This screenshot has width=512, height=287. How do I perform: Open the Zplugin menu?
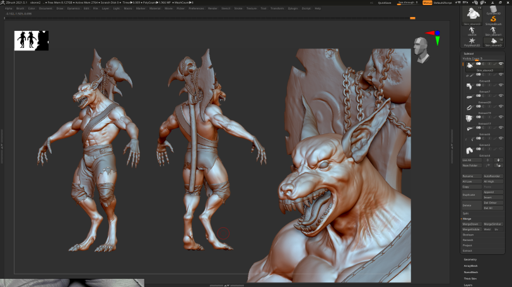292,8
